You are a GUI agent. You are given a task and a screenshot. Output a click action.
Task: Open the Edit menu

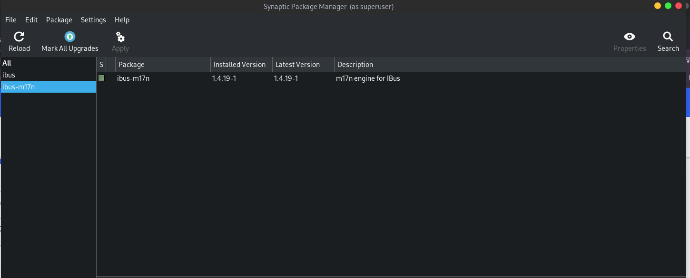(31, 20)
